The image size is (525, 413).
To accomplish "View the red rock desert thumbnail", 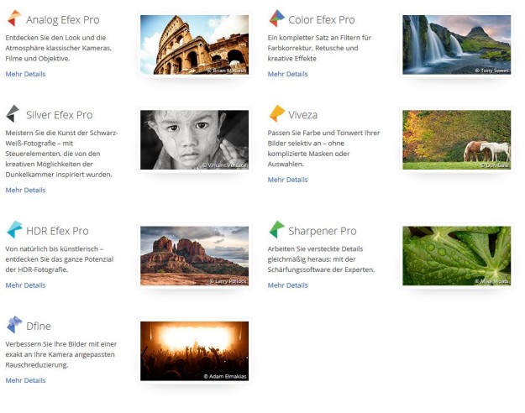I will pyautogui.click(x=194, y=256).
